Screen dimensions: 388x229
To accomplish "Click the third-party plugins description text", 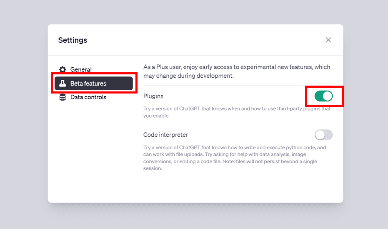I will click(237, 112).
